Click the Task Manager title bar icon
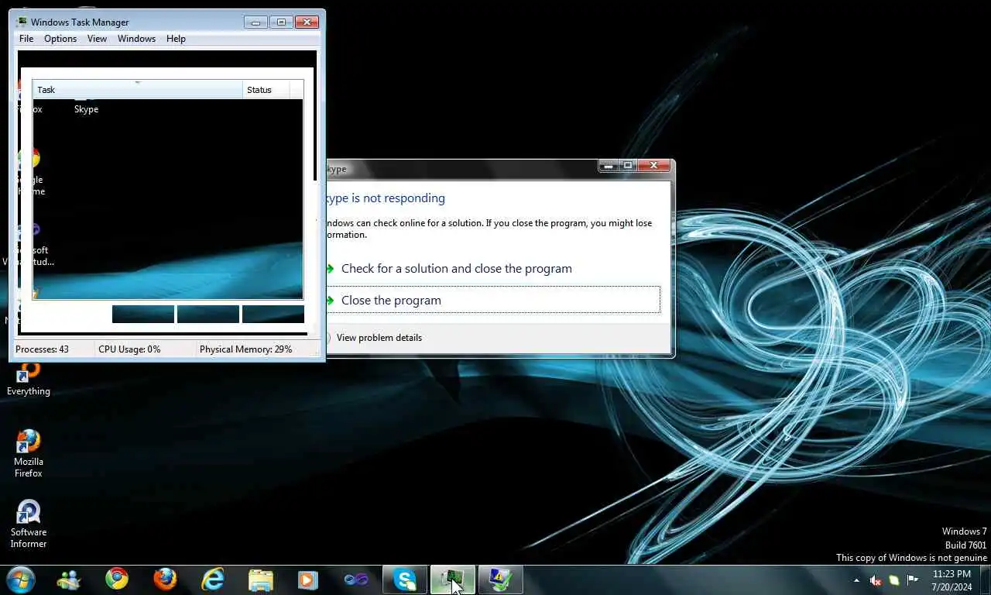Viewport: 991px width, 595px height. [22, 22]
